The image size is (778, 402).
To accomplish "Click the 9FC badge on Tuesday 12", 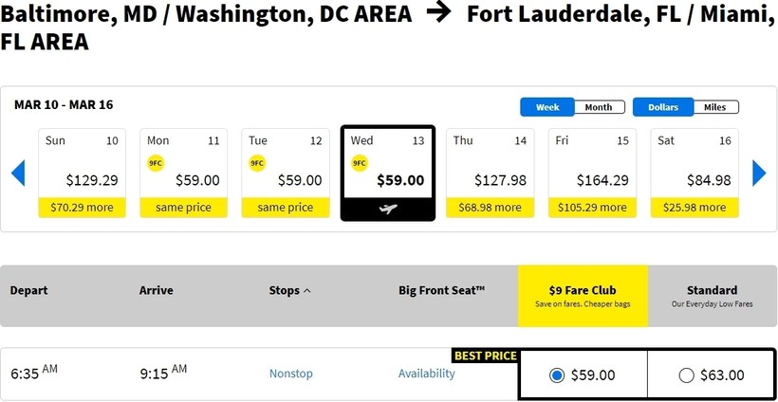I will point(257,163).
